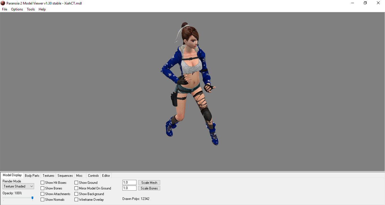Screen dimensions: 385x205
Task: Open the Help menu
Action: coord(42,9)
